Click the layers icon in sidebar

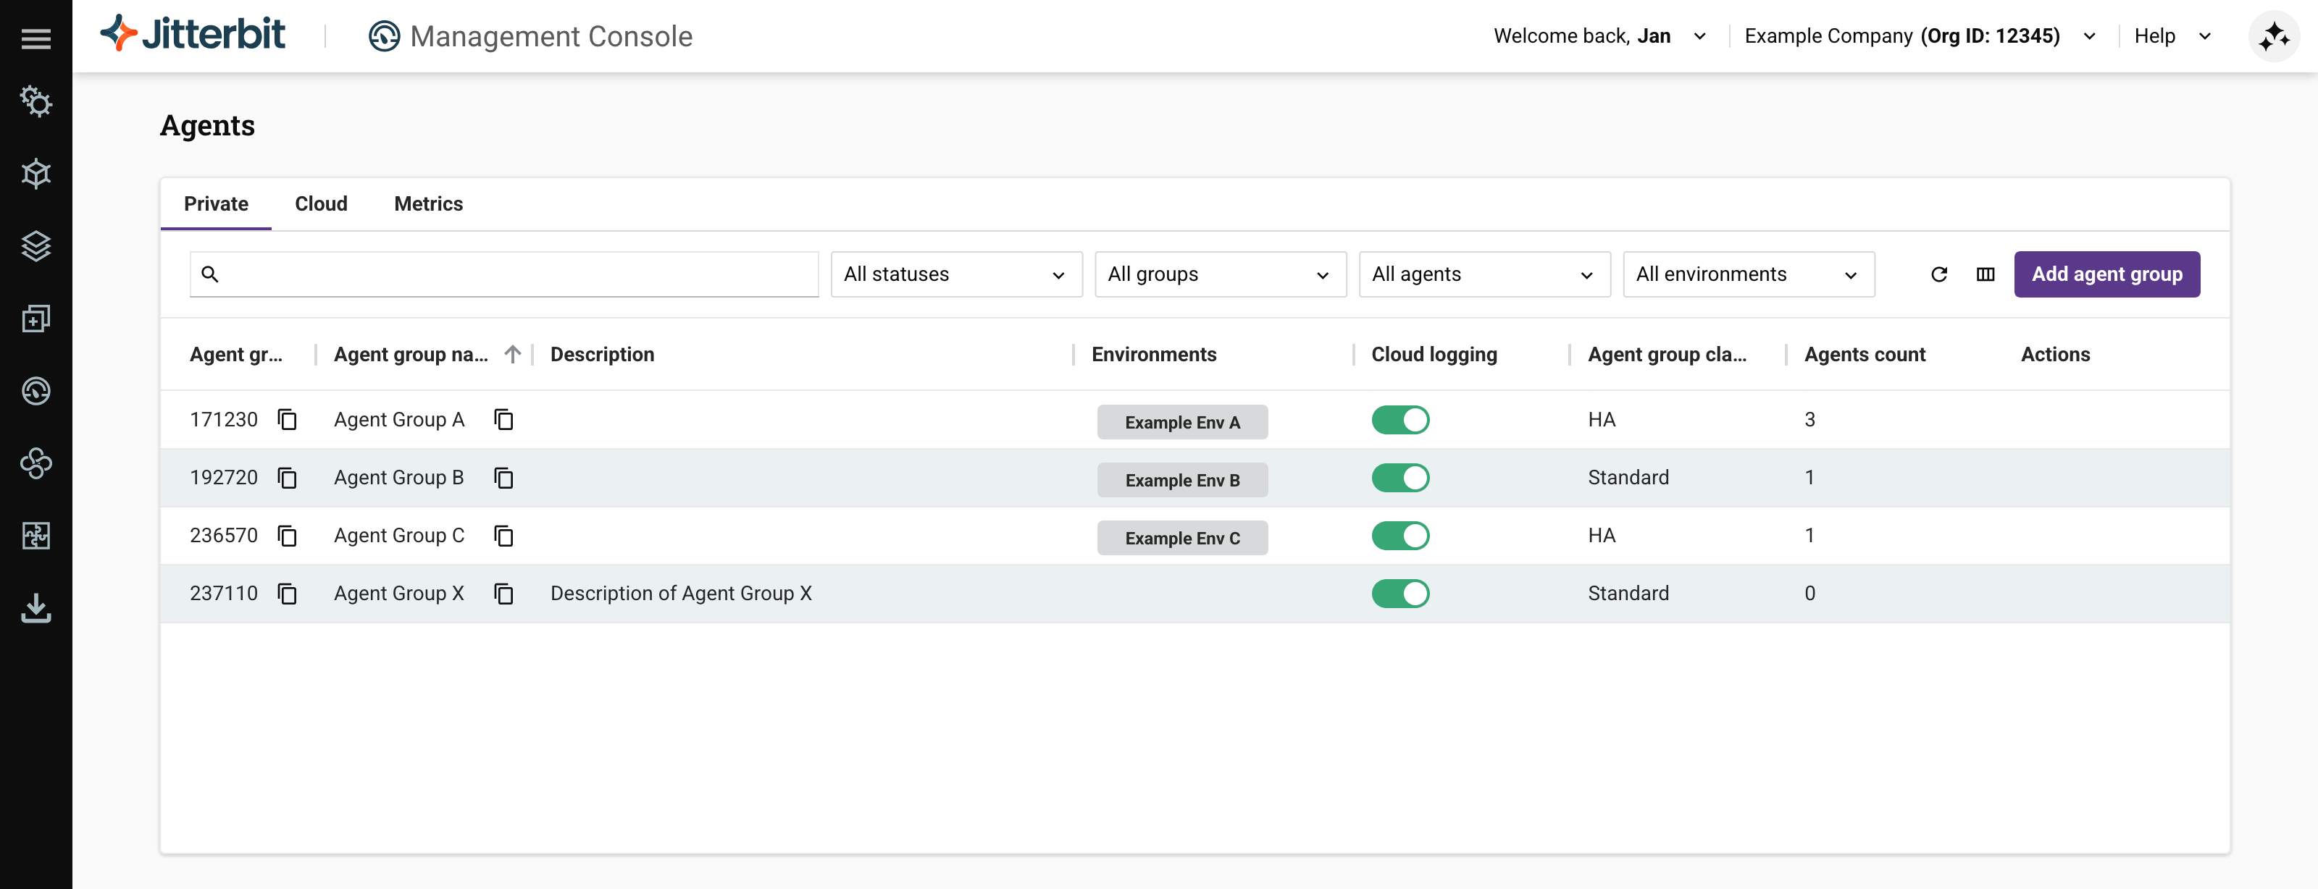pos(36,245)
